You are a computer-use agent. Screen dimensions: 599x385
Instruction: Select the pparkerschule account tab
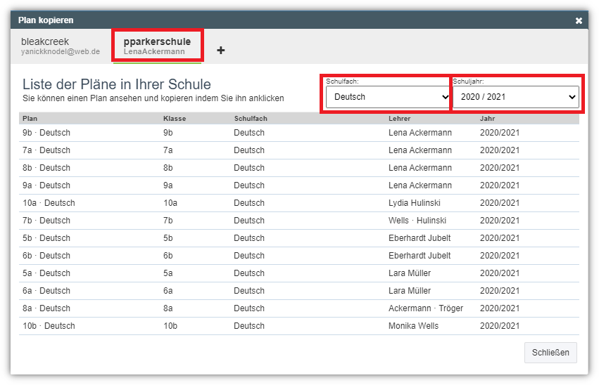coord(157,46)
